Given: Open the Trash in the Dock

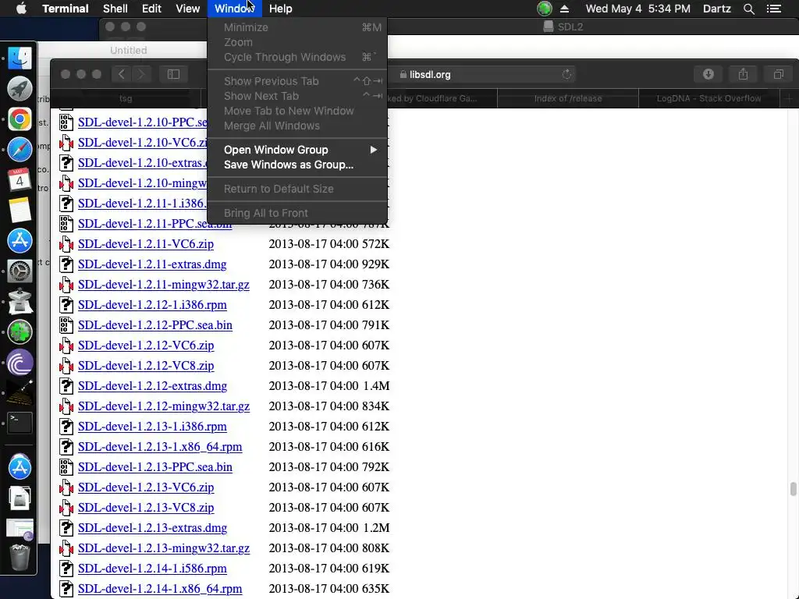Looking at the screenshot, I should coord(20,557).
